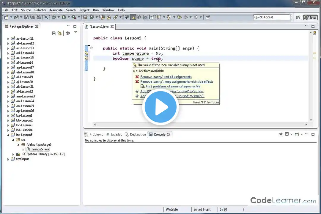Click the Run button in the toolbar
The height and width of the screenshot is (214, 321).
[x=64, y=17]
